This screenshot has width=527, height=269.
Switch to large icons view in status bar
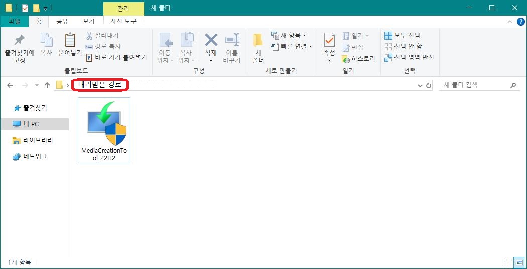click(519, 262)
